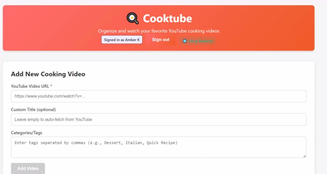Click the tags textarea resize handle

[304, 156]
